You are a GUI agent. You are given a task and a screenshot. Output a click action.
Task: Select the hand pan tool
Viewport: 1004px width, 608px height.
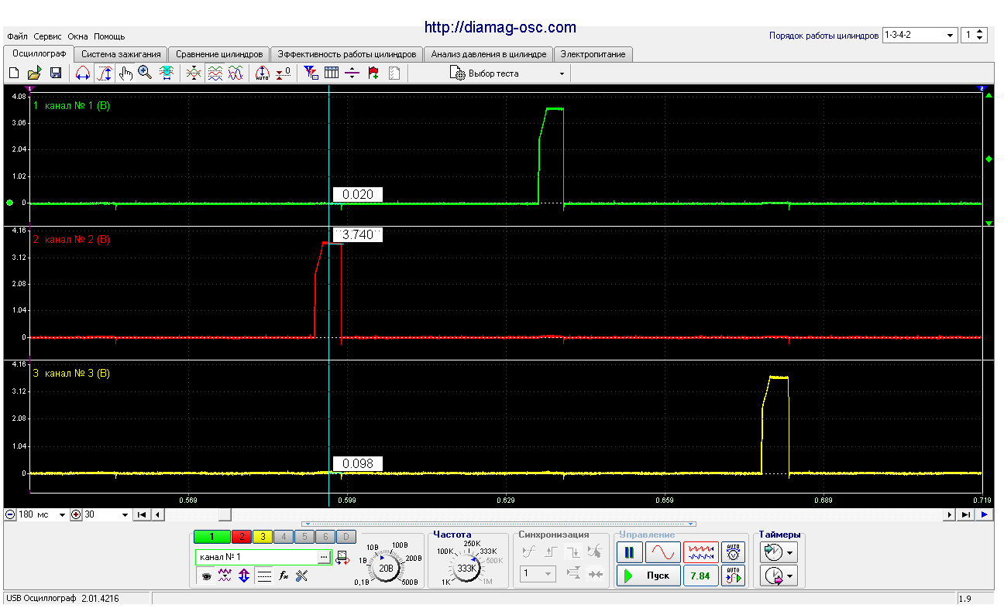click(x=125, y=73)
